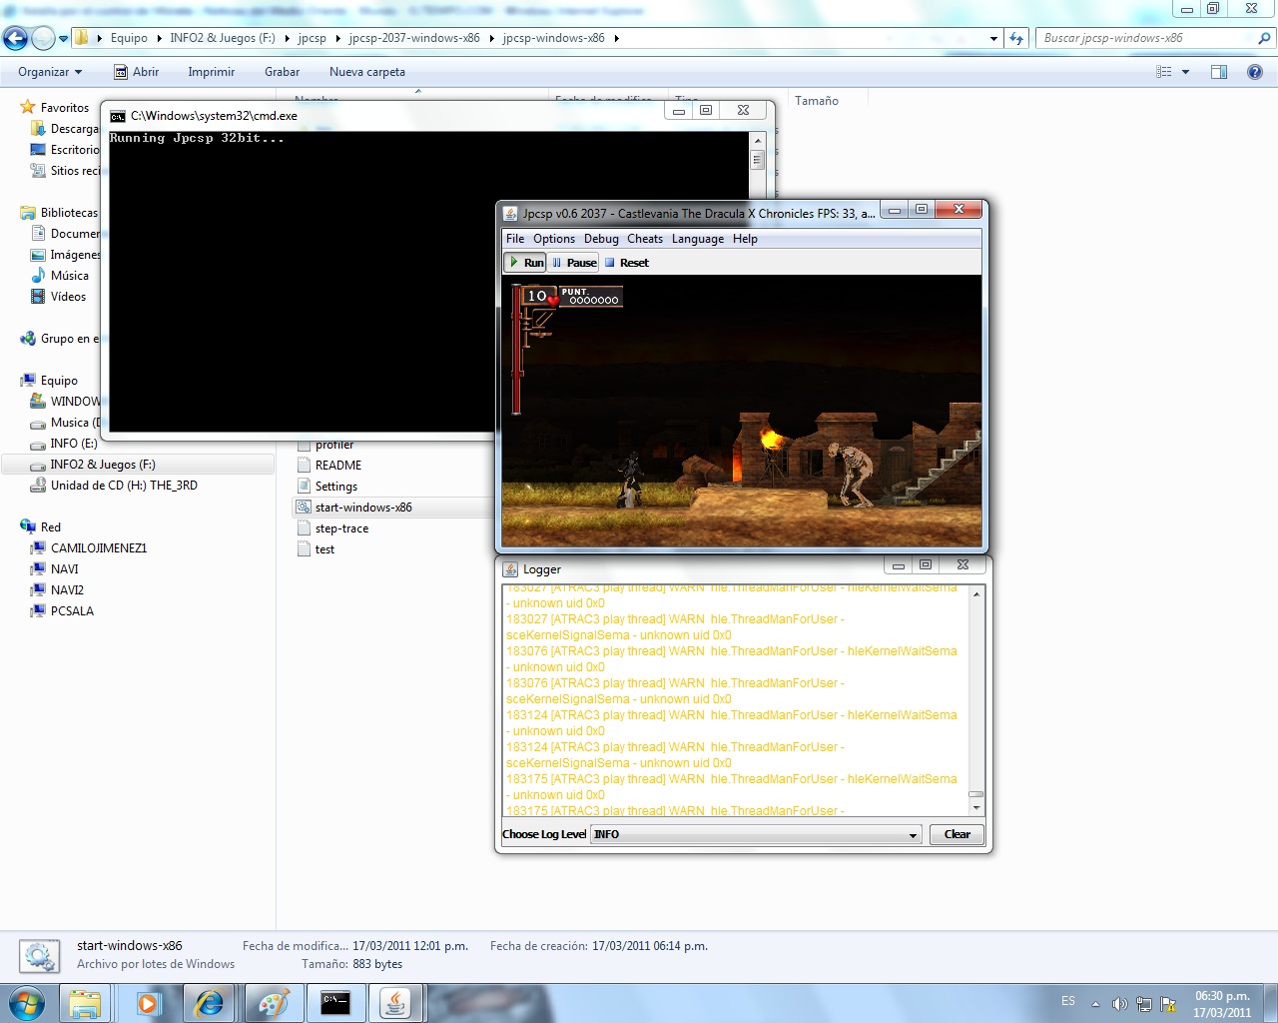
Task: Open the Choose Log Level dropdown
Action: coord(756,834)
